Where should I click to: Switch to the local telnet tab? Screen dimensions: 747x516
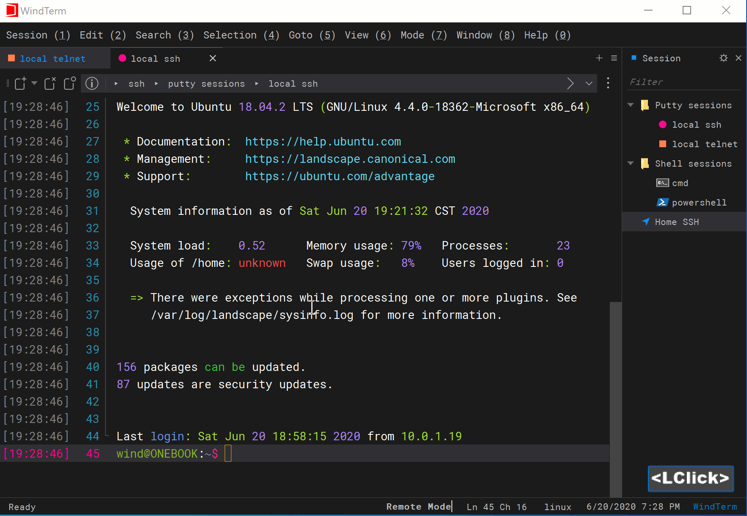point(55,58)
